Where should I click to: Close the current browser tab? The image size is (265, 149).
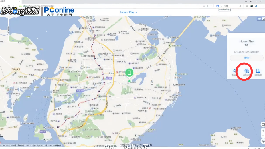[19, 1]
